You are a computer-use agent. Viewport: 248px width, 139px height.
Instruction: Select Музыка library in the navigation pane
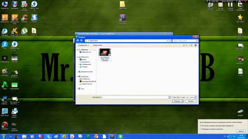pos(84,67)
